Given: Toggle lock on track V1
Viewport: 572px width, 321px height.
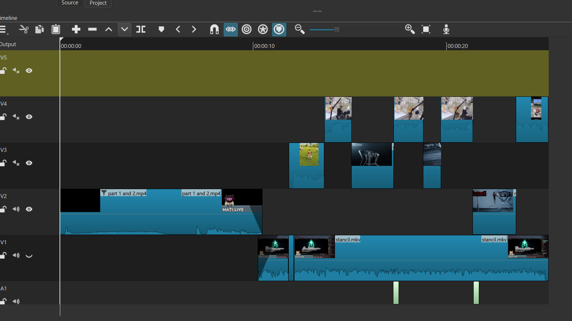Looking at the screenshot, I should (3, 255).
